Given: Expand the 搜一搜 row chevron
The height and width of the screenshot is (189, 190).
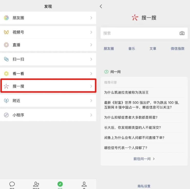Looking at the screenshot, I should (x=91, y=86).
